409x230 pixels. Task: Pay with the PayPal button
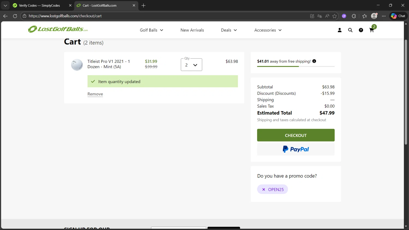tap(296, 149)
